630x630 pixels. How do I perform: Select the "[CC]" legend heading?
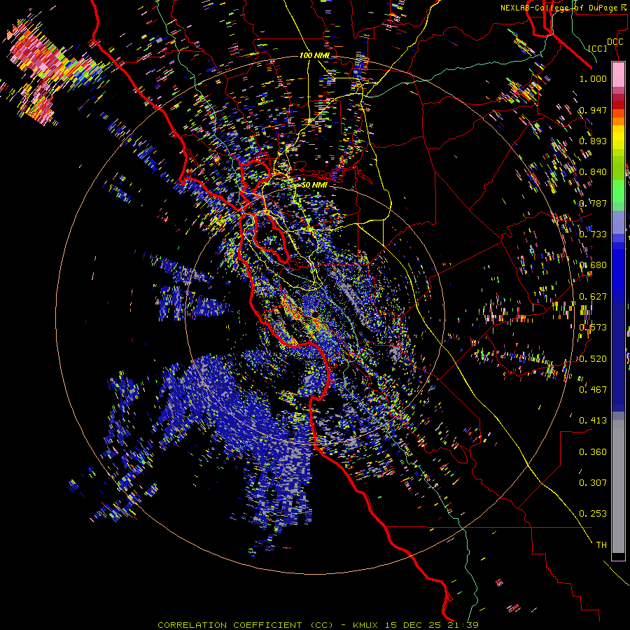click(598, 48)
